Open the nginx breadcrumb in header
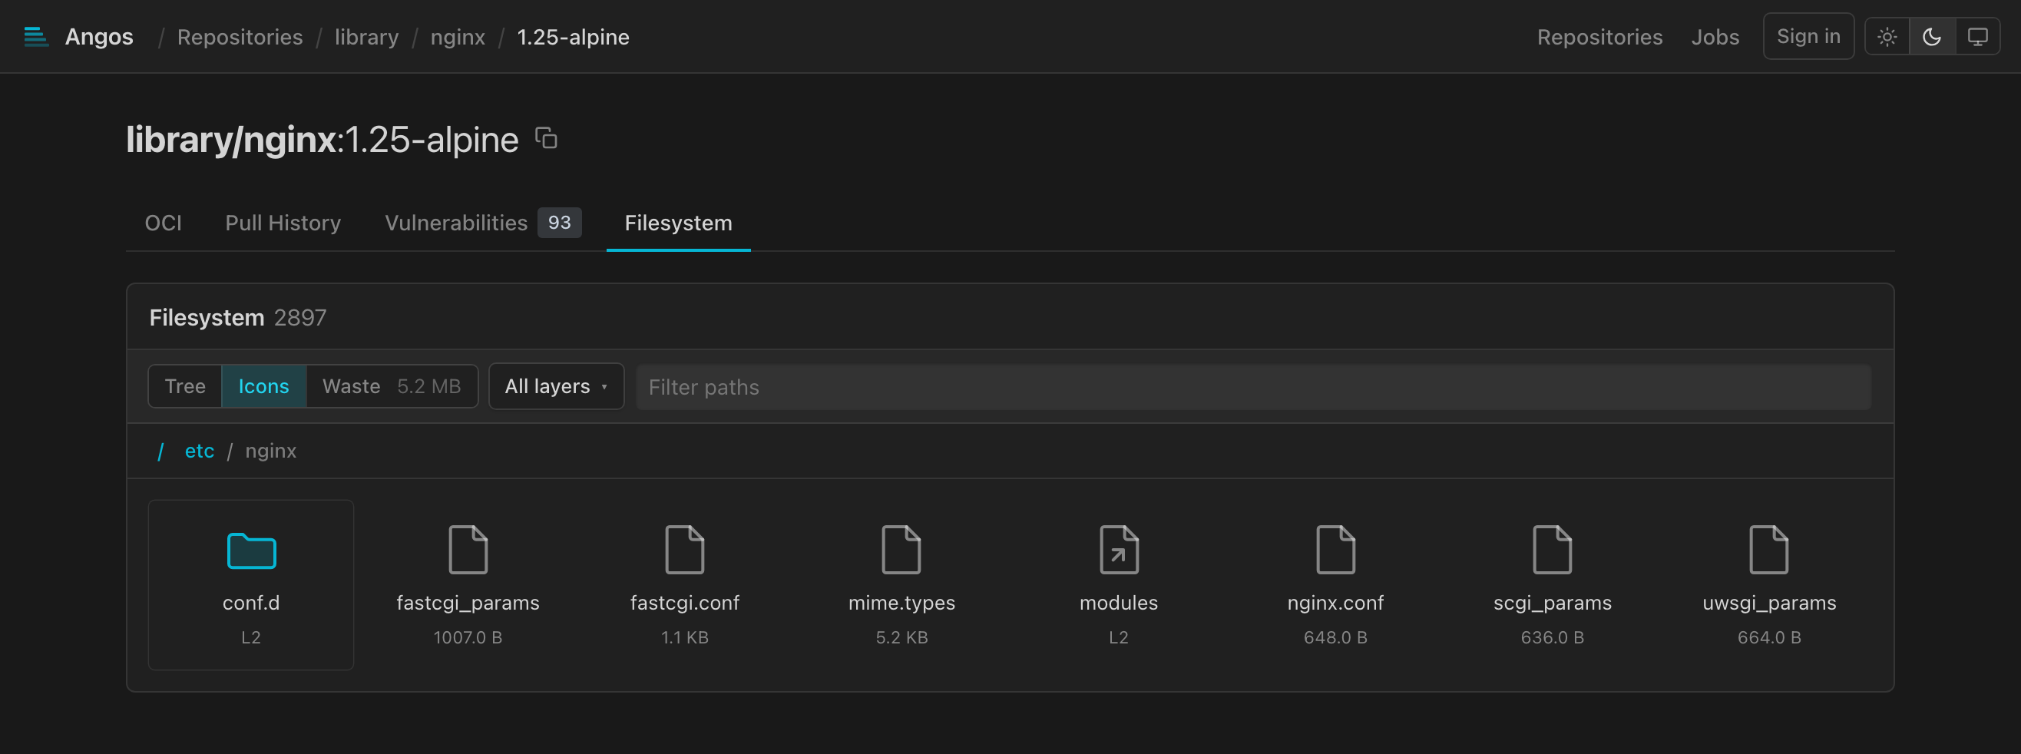Viewport: 2021px width, 754px height. pyautogui.click(x=458, y=37)
